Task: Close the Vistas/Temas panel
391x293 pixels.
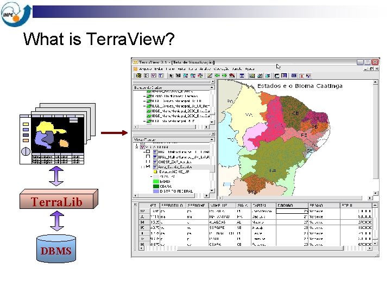Action: pos(213,134)
